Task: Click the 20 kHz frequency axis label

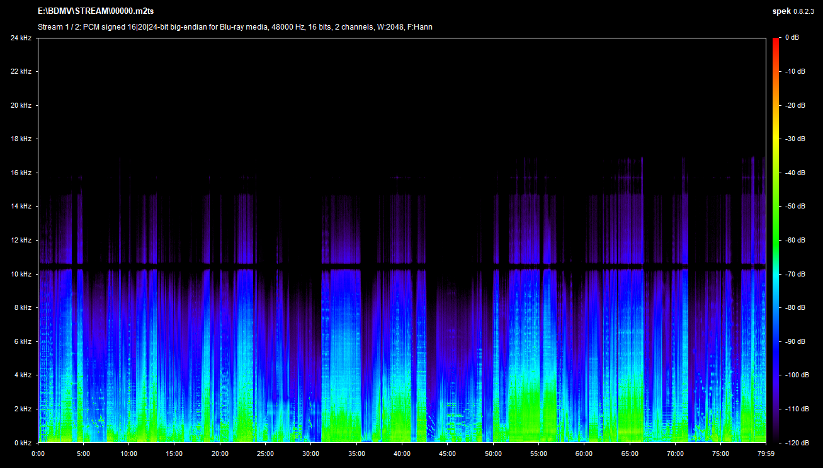Action: (21, 105)
